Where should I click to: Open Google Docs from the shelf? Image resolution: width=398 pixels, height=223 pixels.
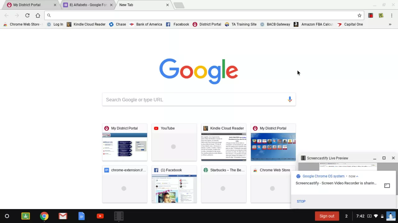(x=81, y=216)
